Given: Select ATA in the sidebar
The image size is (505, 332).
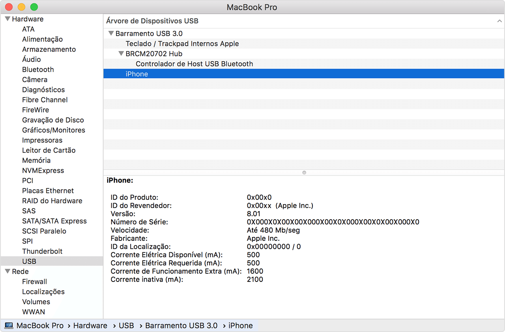Looking at the screenshot, I should (28, 29).
